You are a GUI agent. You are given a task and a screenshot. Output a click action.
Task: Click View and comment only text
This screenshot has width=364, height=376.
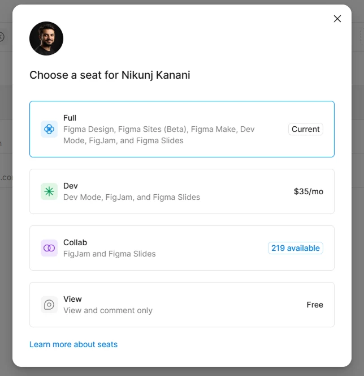click(108, 310)
